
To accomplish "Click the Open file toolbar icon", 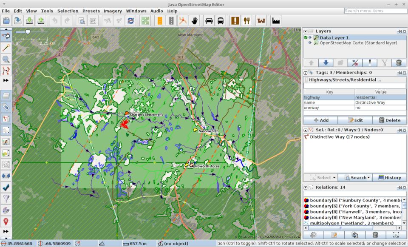I will pos(6,20).
